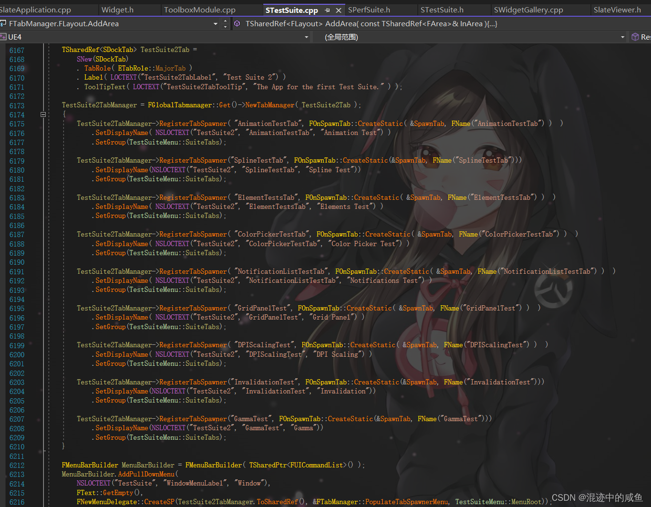Open the AddArea member dropdown
The image size is (651, 507).
[x=441, y=23]
